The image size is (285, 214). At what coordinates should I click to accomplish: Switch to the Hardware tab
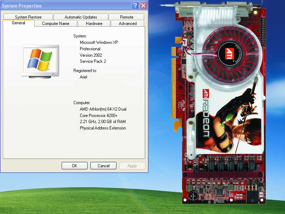click(x=94, y=24)
